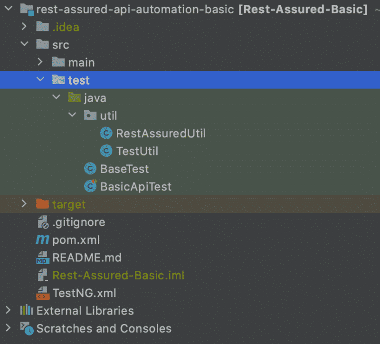Viewport: 380px width, 344px height.
Task: Collapse the project root node arrow
Action: coord(8,10)
